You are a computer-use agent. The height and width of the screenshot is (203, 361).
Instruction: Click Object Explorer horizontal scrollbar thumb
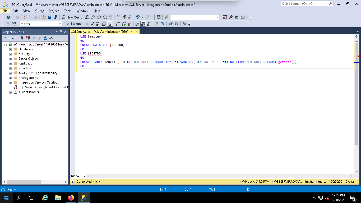tap(24, 182)
